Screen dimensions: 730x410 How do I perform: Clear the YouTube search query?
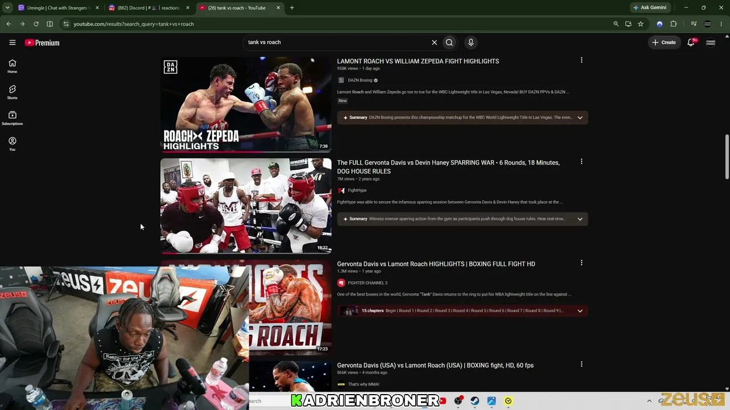(x=434, y=42)
